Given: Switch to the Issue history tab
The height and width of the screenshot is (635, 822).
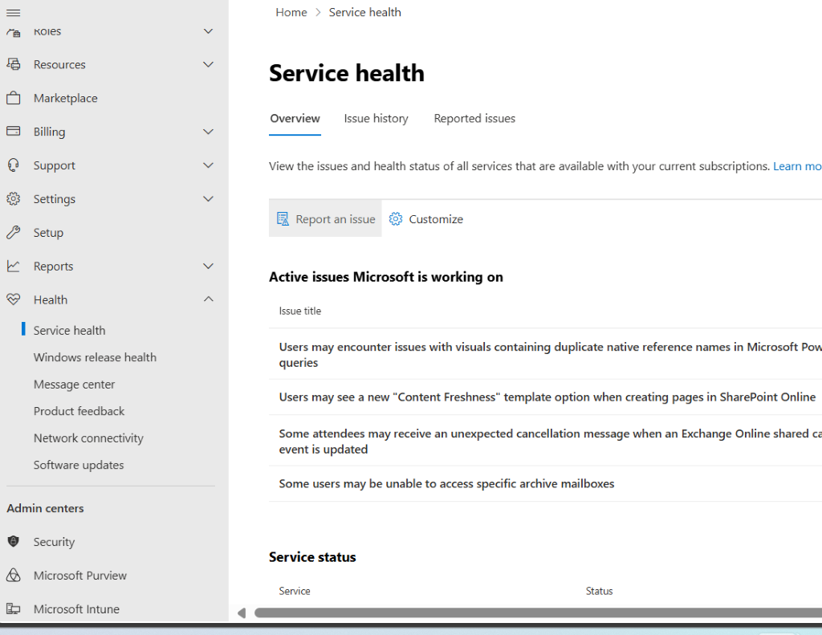Looking at the screenshot, I should (x=376, y=119).
